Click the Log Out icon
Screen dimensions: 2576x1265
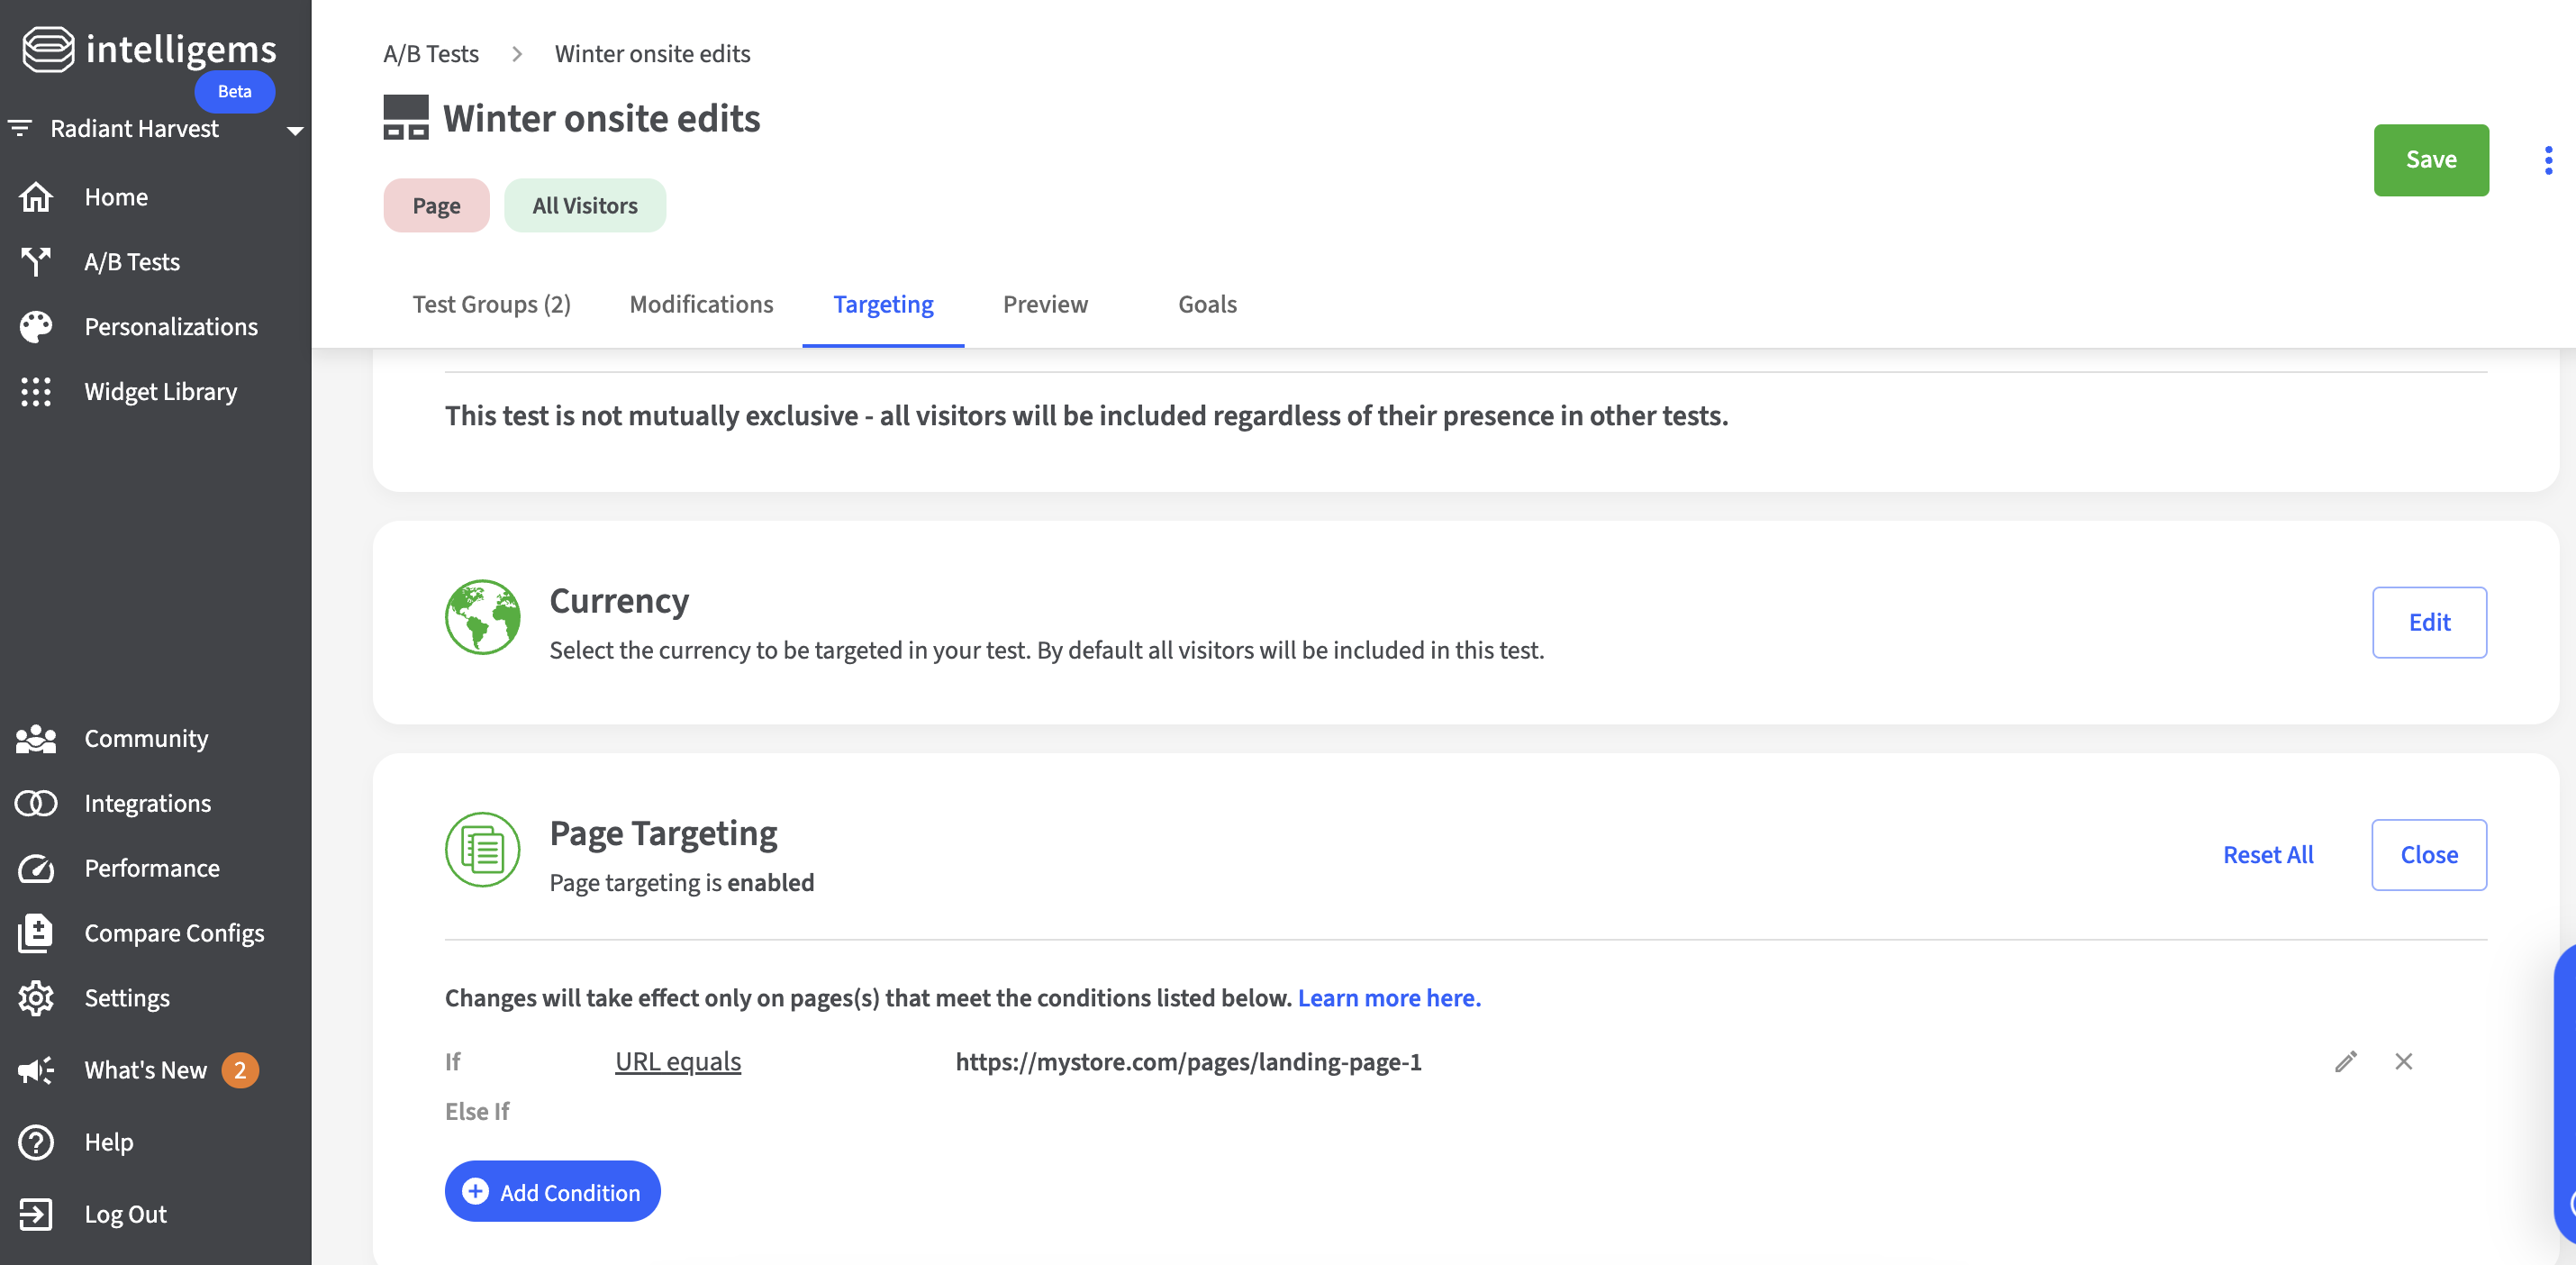[36, 1214]
